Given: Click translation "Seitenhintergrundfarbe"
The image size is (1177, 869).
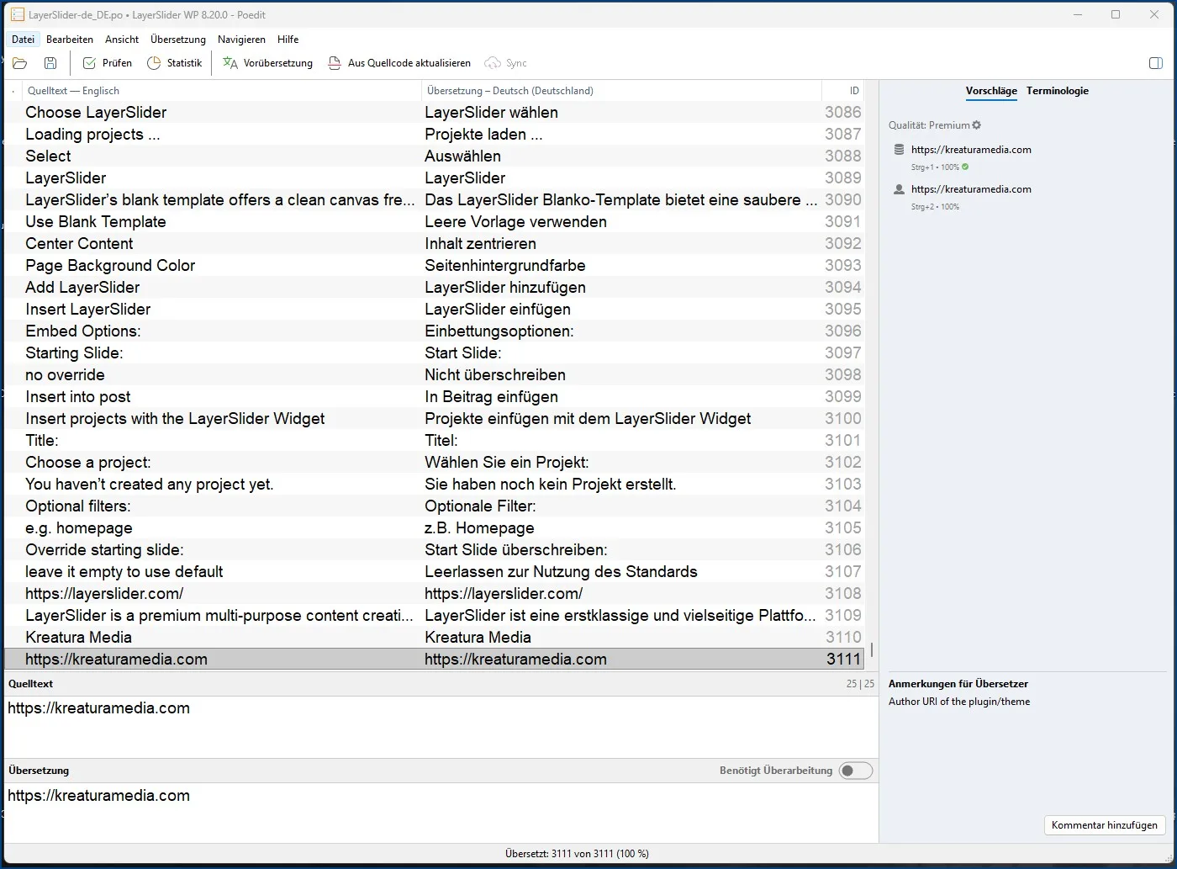Looking at the screenshot, I should 505,265.
